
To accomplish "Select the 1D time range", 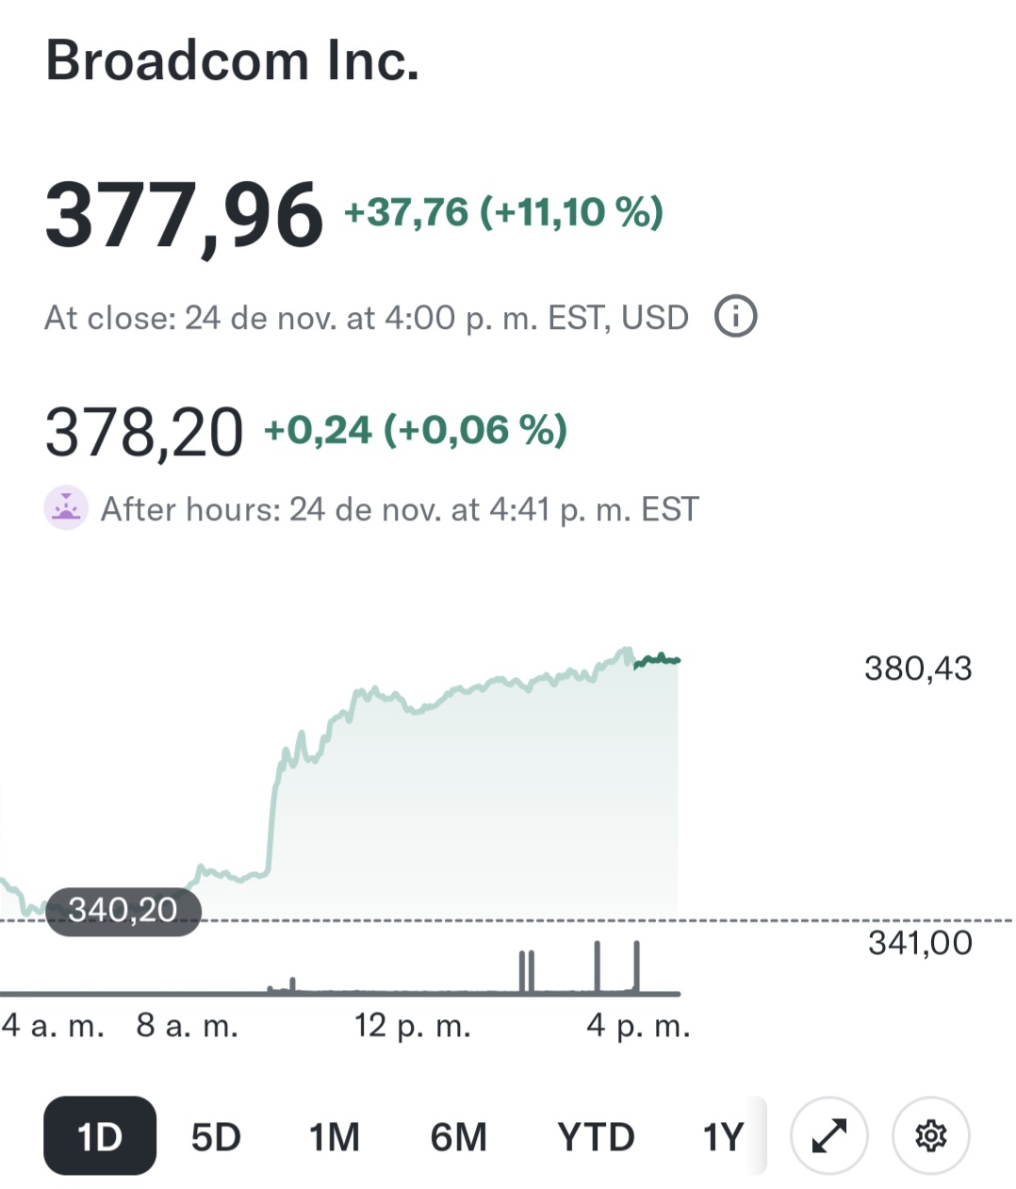I will coord(100,1136).
